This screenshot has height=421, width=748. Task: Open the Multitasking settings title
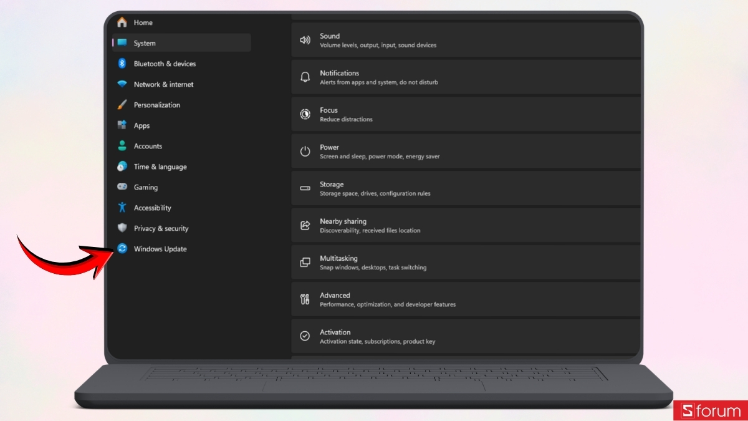[339, 258]
